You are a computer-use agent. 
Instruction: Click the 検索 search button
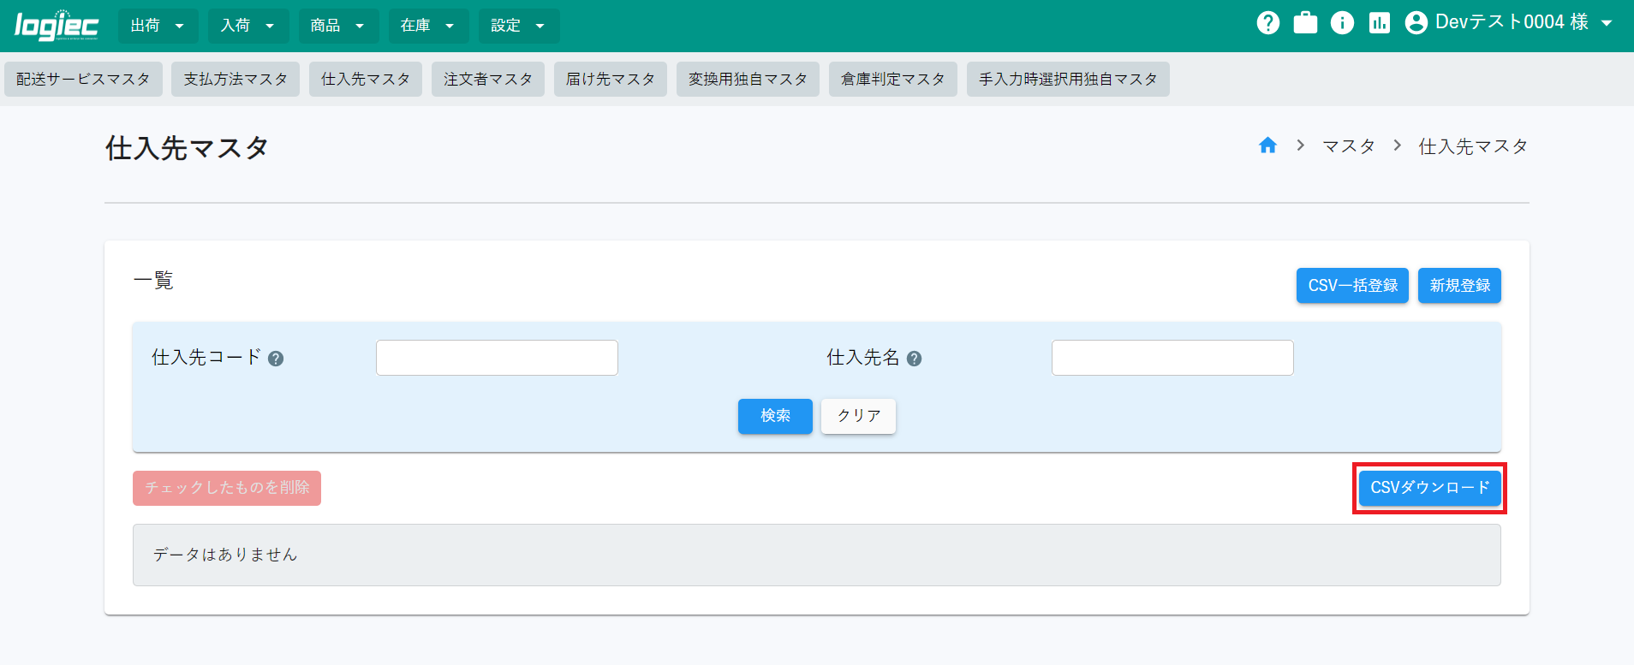pos(775,416)
